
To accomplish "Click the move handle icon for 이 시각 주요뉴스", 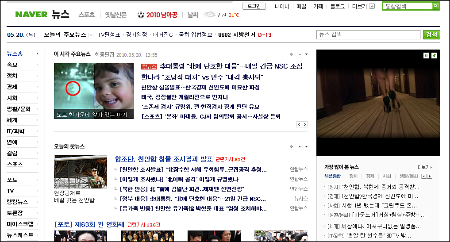I will [291, 54].
